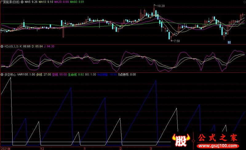Click the 2021年 timeline label
The image size is (246, 150).
[x=6, y=148]
